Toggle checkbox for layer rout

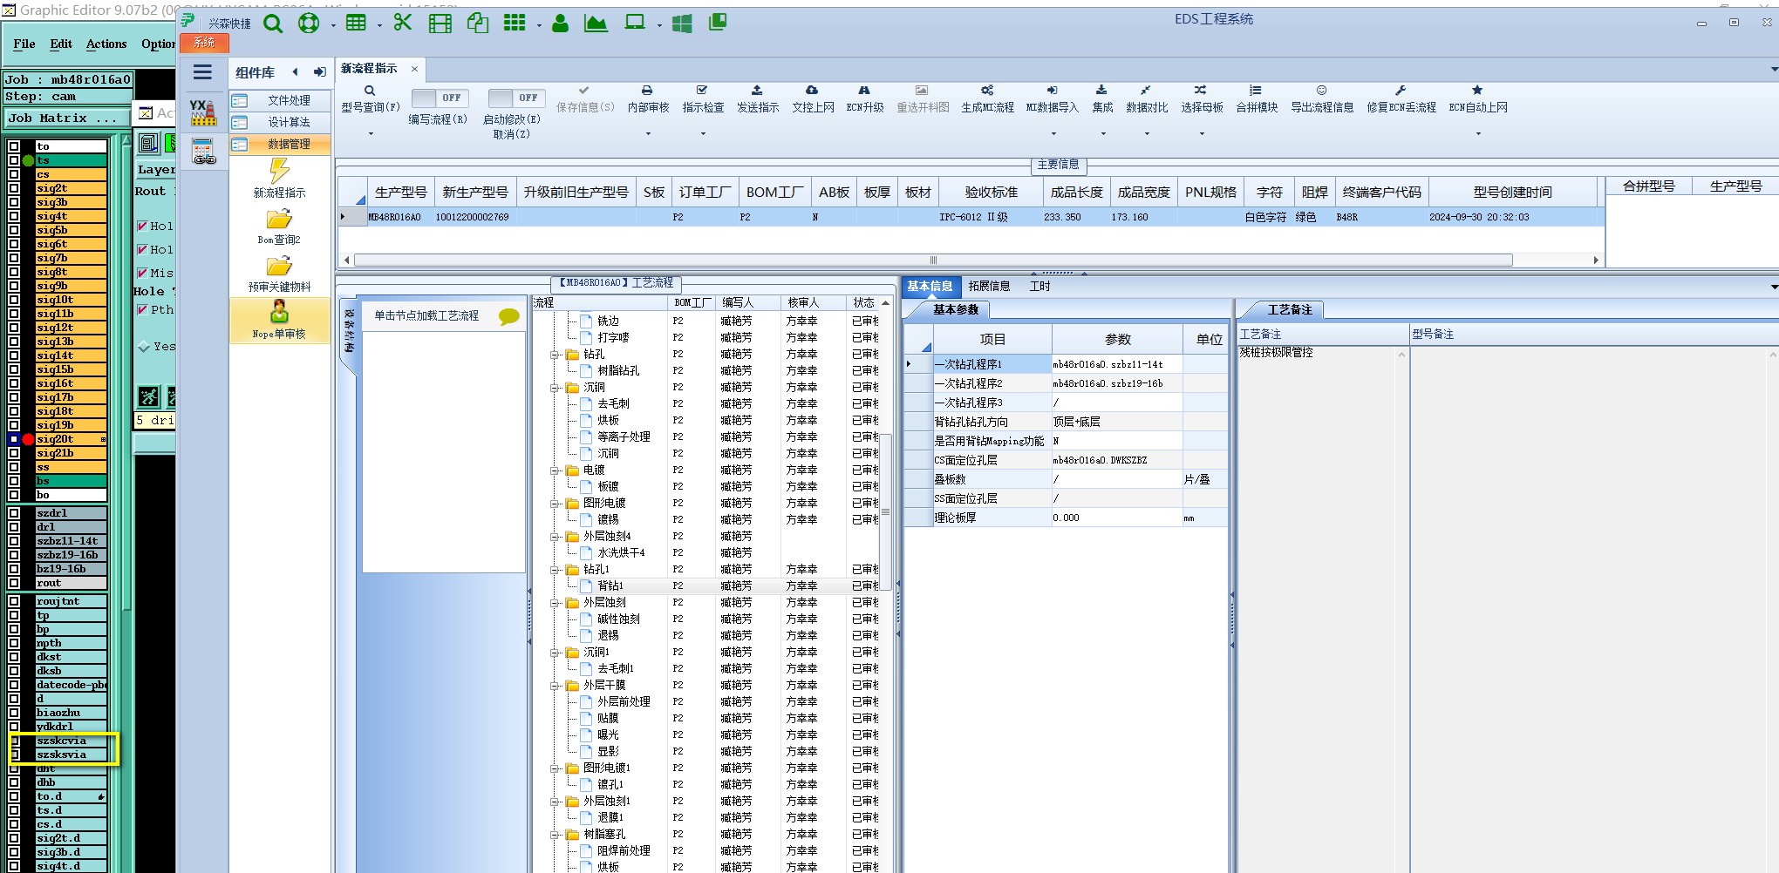click(14, 583)
